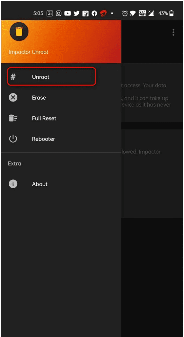This screenshot has width=184, height=337.
Task: Tap the YouTube status bar icon
Action: pos(68,13)
